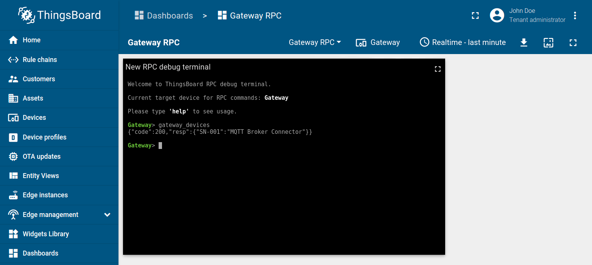
Task: Click the Edge instances router icon
Action: 13,195
